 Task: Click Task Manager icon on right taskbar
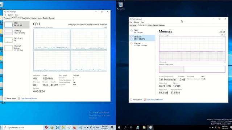pos(150,127)
